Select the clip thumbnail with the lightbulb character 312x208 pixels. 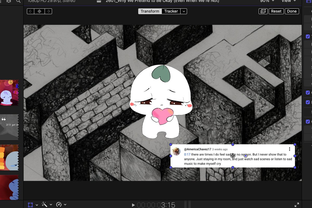(x=9, y=93)
